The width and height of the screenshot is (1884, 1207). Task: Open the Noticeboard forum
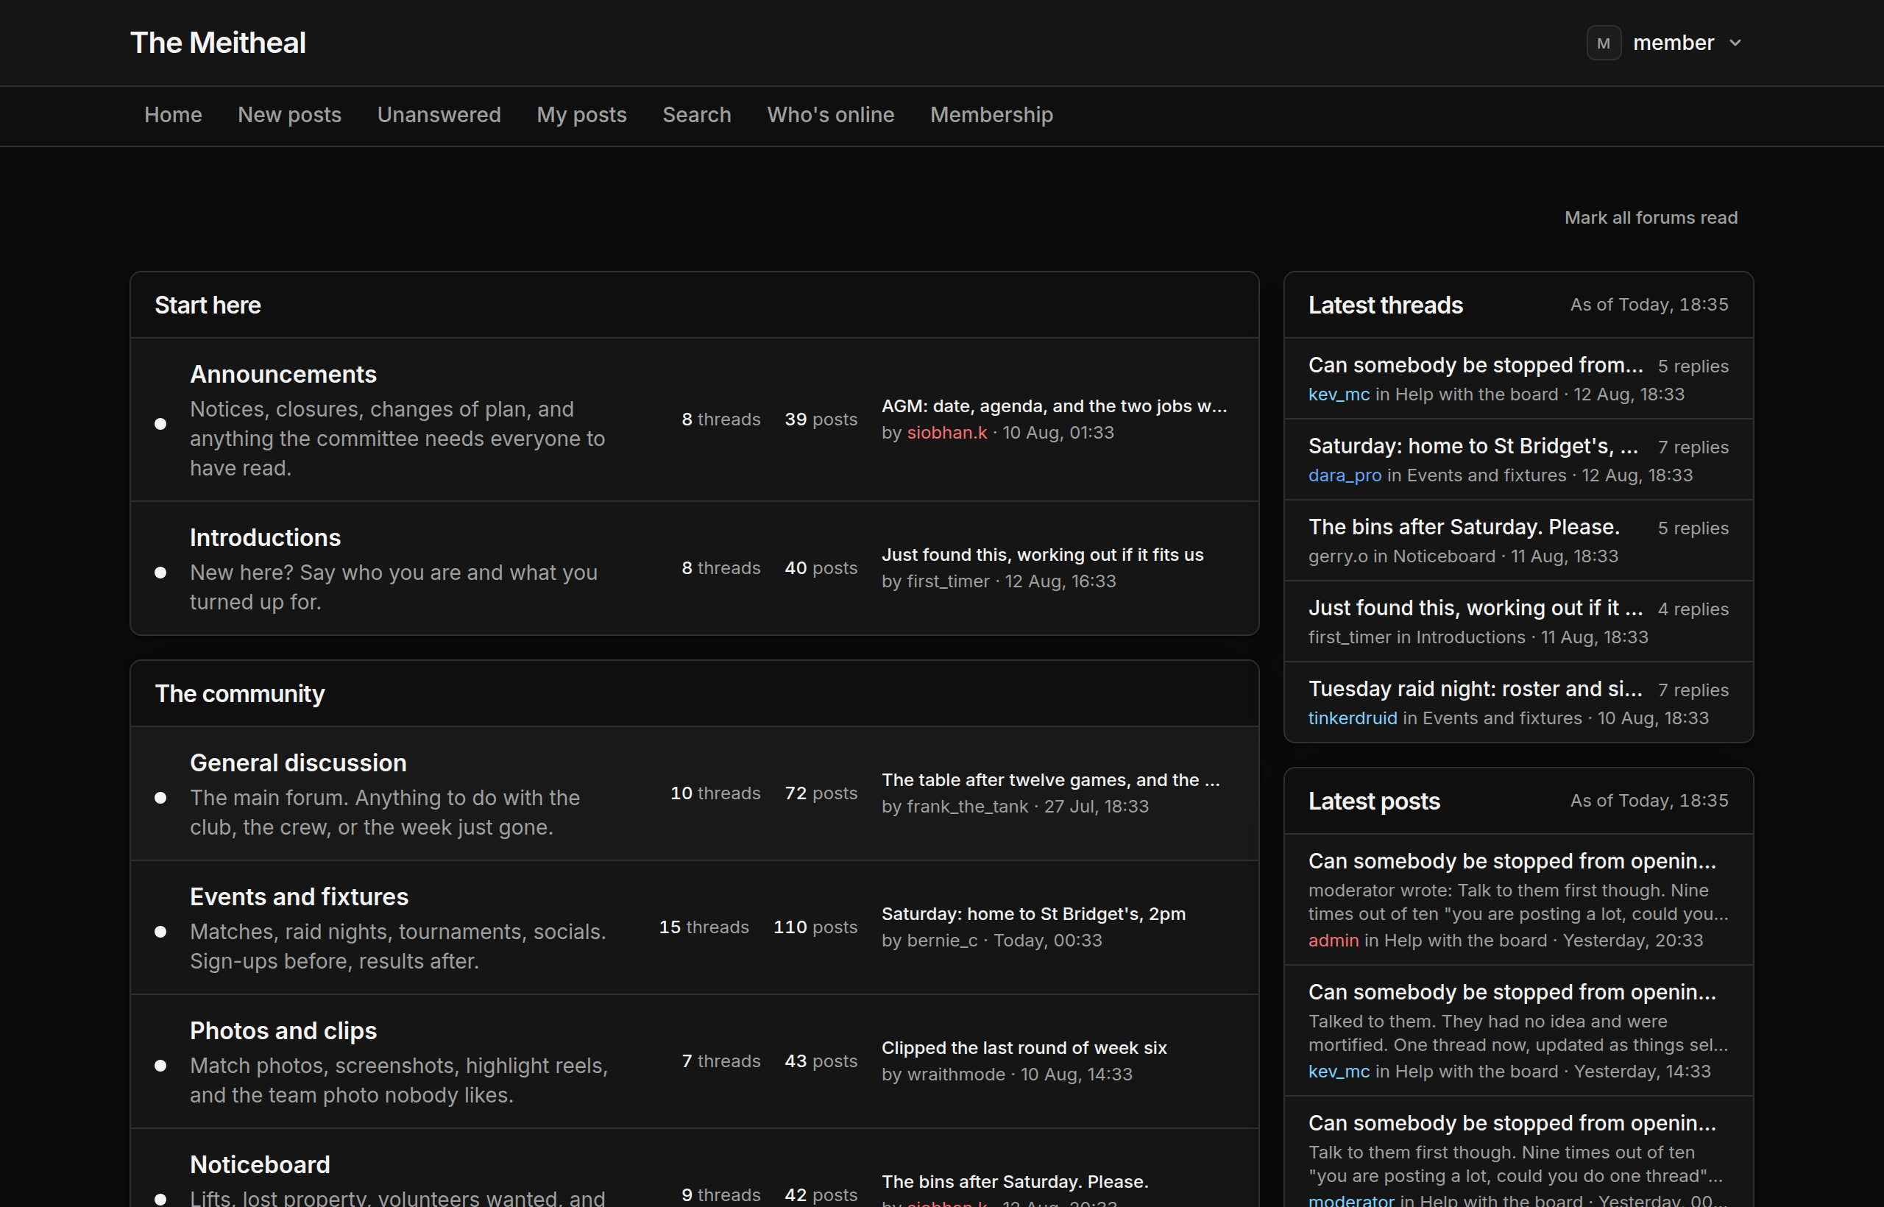point(259,1166)
